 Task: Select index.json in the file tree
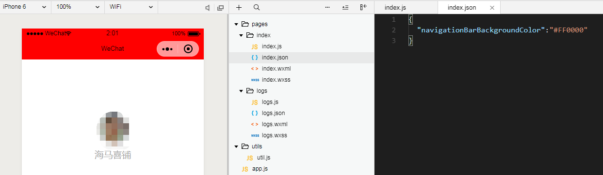[301, 58]
